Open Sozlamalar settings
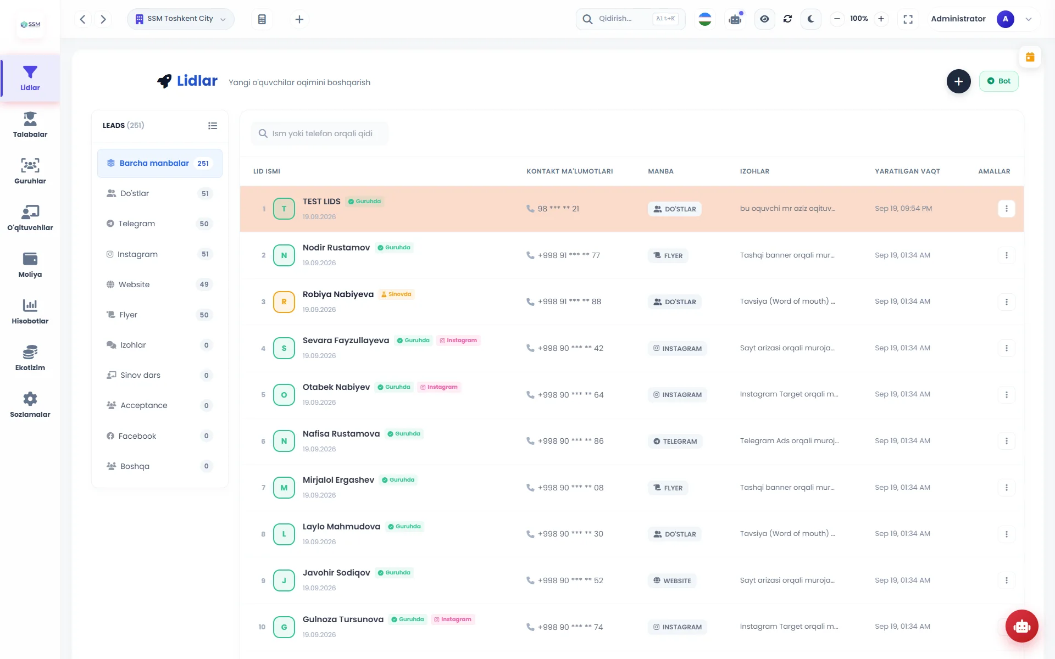Image resolution: width=1055 pixels, height=659 pixels. pyautogui.click(x=30, y=405)
